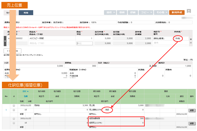The width and height of the screenshot is (197, 131).
Task: Click the 単位 input field
Action: tap(85, 43)
